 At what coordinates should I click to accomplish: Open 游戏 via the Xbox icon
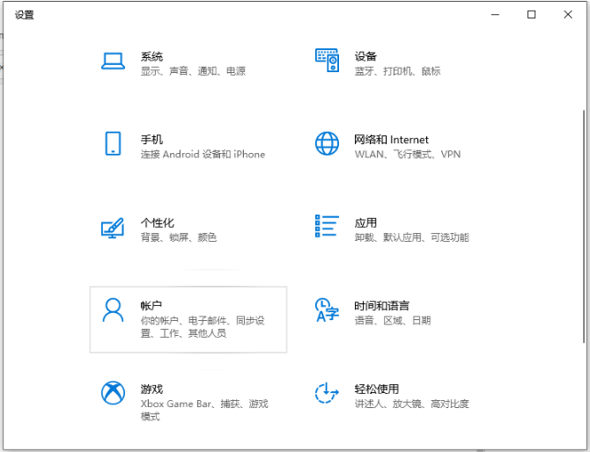(113, 393)
